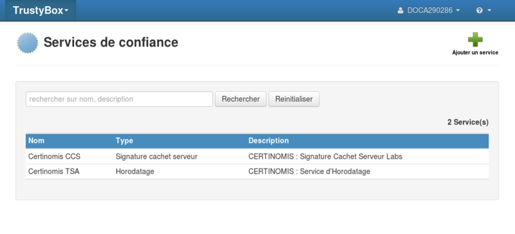
Task: Click the Horodatage type cell
Action: [135, 172]
